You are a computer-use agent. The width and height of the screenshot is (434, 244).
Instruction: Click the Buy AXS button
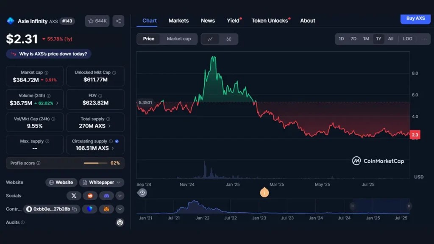415,19
